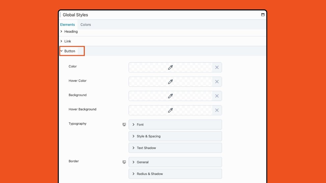Screen dimensions: 326x183
Task: Select the Elements tab
Action: click(x=67, y=25)
